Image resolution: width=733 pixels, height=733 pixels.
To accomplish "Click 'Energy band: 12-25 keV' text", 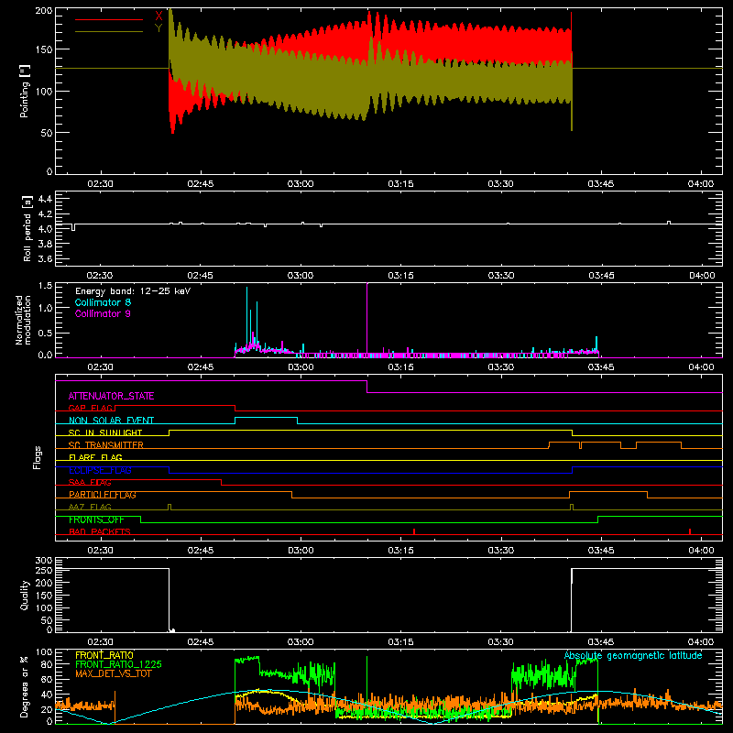I will tap(133, 291).
